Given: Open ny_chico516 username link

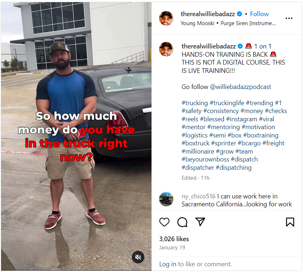Looking at the screenshot, I should tap(198, 196).
